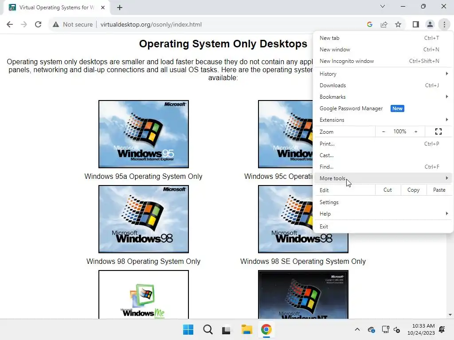Choose Print... from the menu

pyautogui.click(x=384, y=144)
